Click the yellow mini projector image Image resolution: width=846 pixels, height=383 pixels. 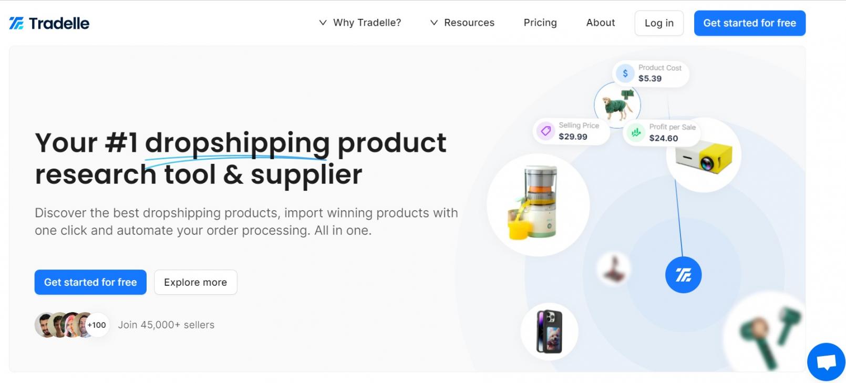point(704,156)
